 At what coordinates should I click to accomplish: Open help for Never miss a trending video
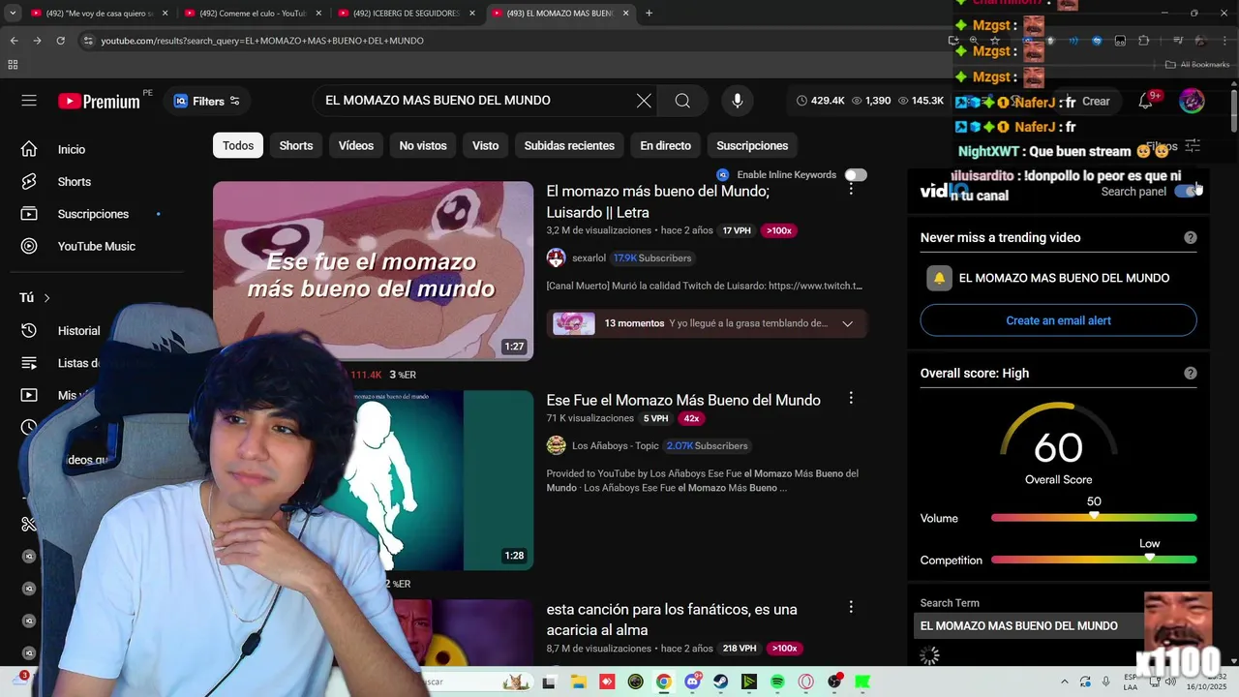(1191, 237)
